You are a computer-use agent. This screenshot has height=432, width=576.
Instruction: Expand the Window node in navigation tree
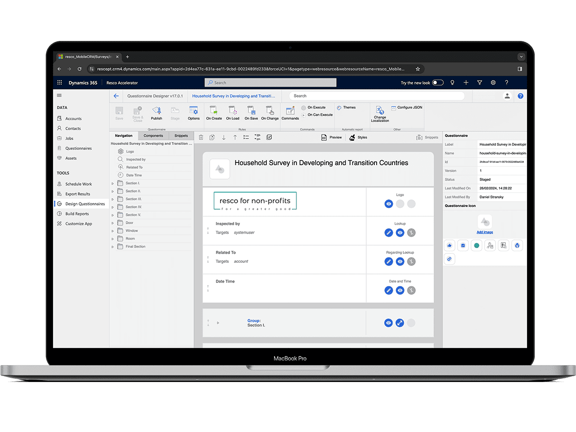(113, 231)
